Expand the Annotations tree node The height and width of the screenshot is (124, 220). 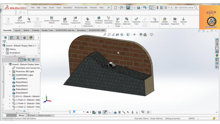[4, 53]
